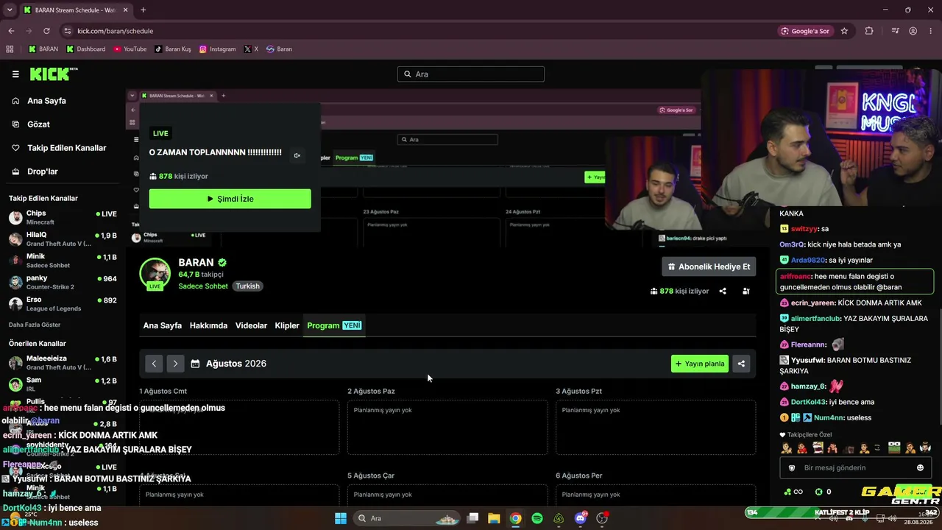Click the Windows taskbar search box
The image size is (942, 530).
point(407,518)
